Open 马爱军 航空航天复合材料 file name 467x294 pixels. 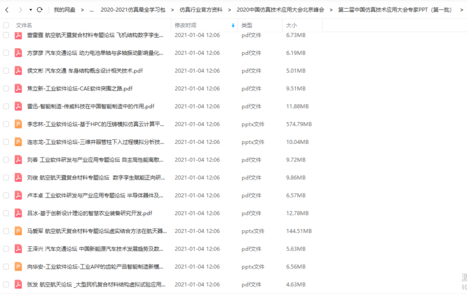pos(97,231)
